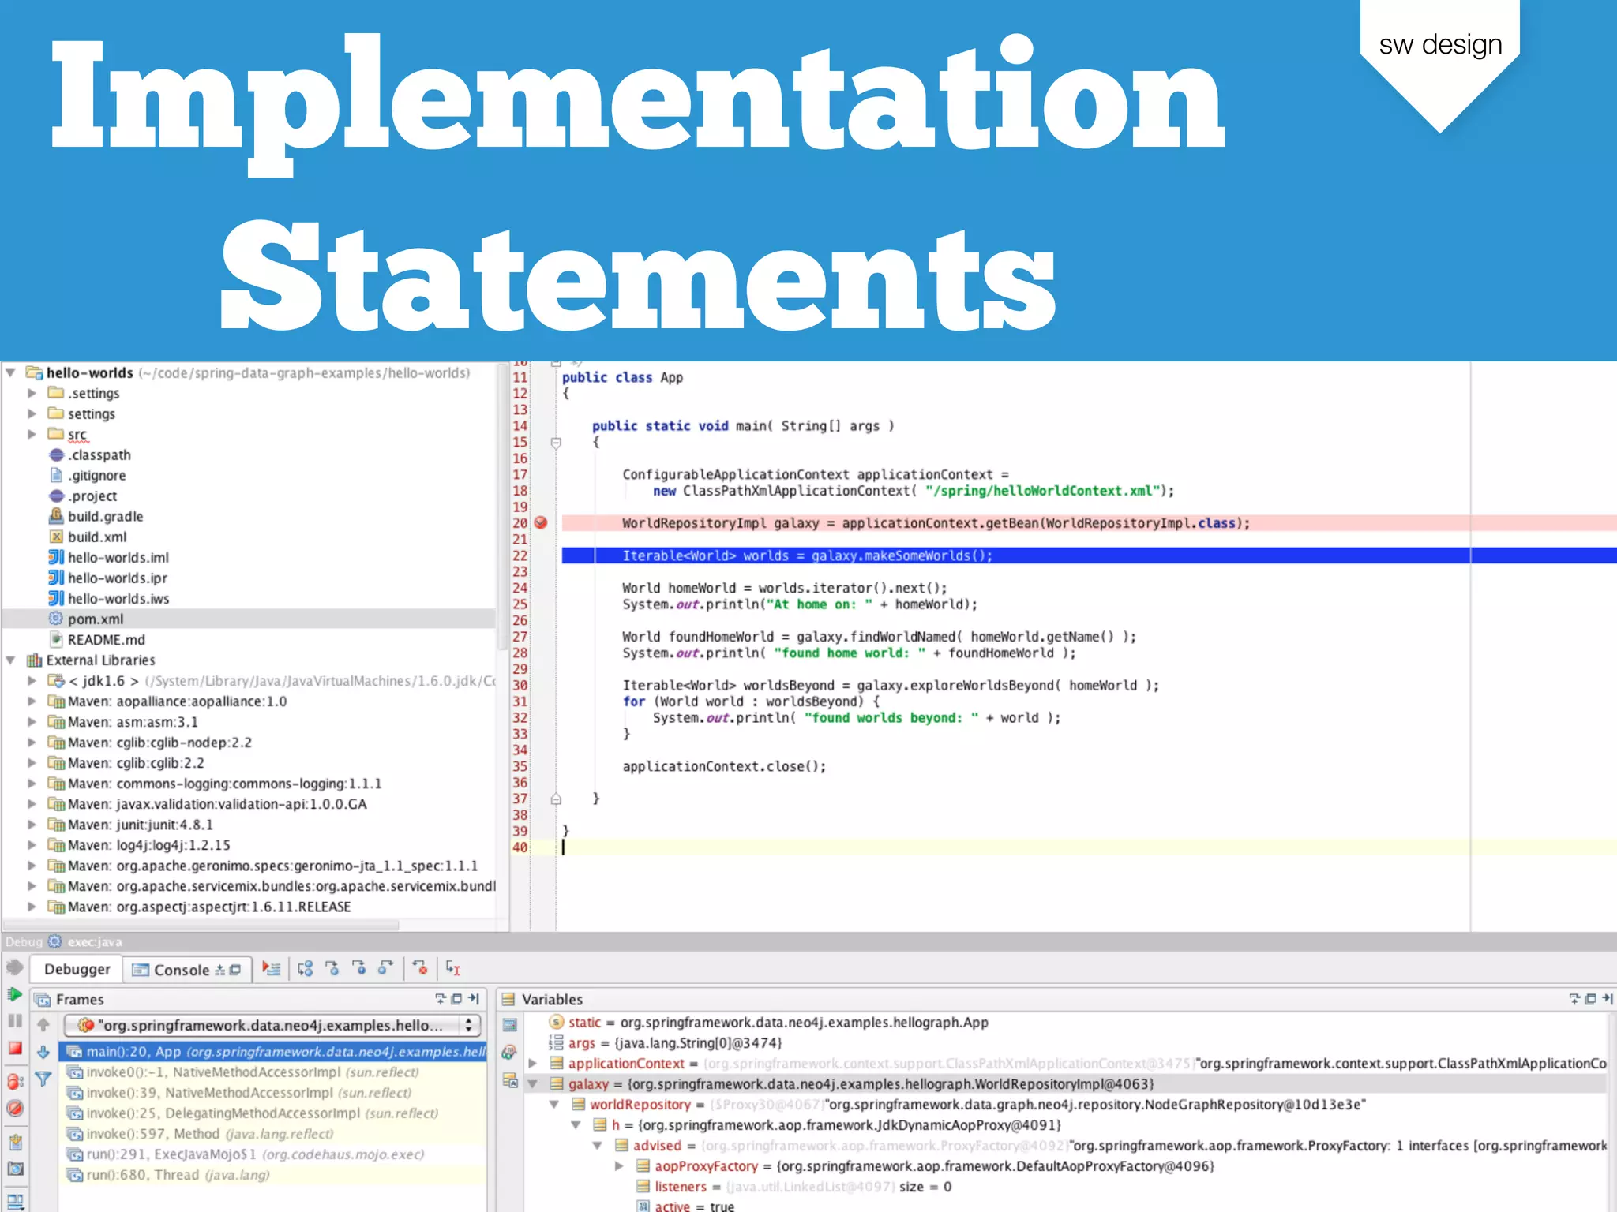
Task: Click rerun icon at top of debug strip
Action: coord(15,967)
